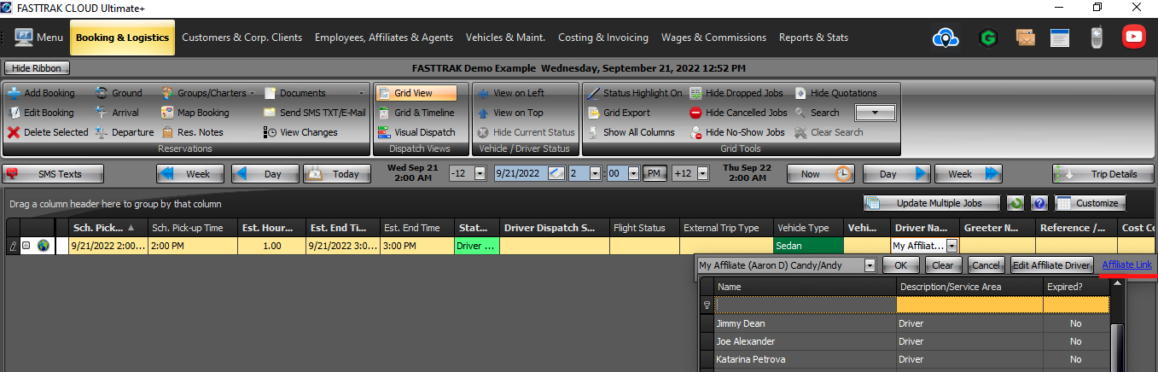The image size is (1158, 372).
Task: Open date picker for 9/21/2022 field
Action: 556,173
